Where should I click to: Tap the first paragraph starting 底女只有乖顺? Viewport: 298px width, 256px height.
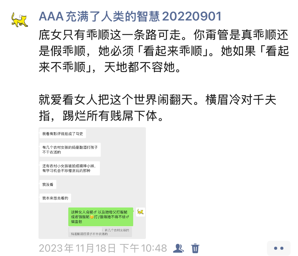(x=164, y=51)
